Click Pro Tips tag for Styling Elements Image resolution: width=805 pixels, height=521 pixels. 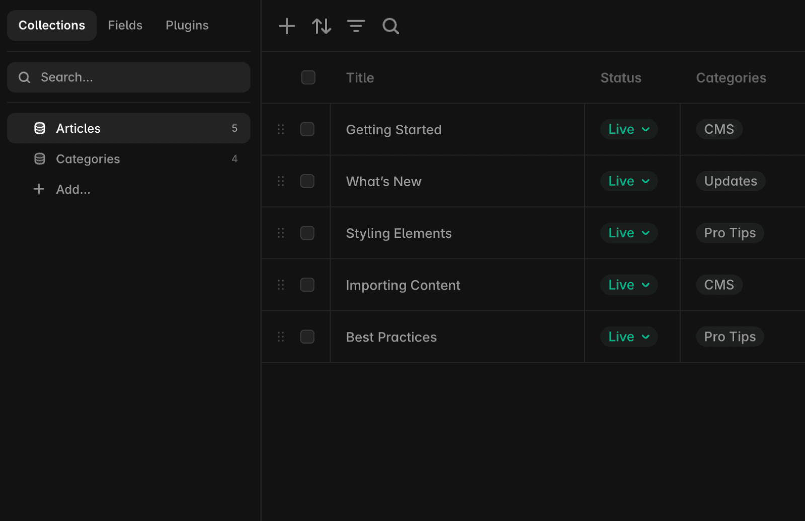(x=730, y=233)
